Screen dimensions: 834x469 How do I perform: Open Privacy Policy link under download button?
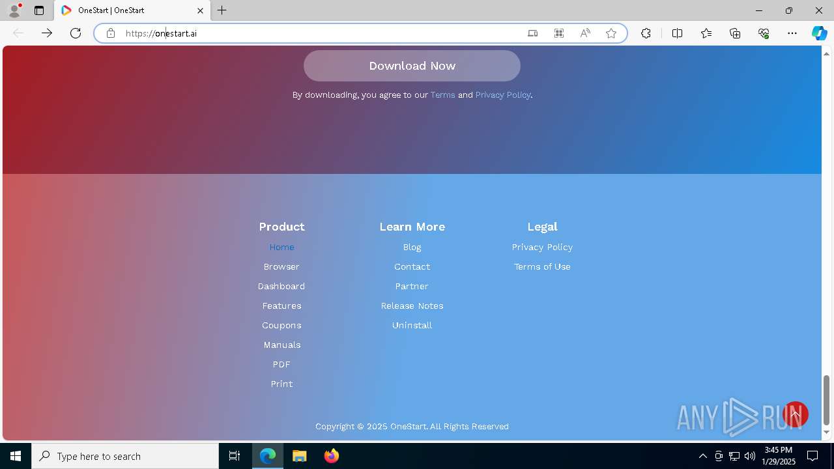pos(503,95)
